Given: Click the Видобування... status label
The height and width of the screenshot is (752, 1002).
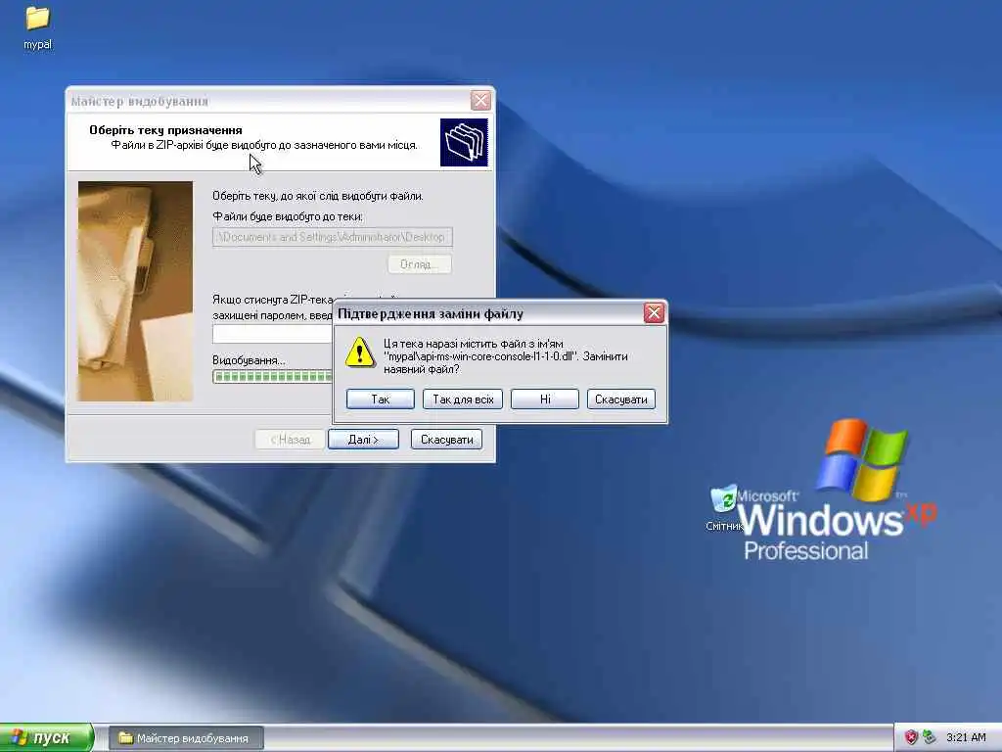Looking at the screenshot, I should click(x=249, y=360).
